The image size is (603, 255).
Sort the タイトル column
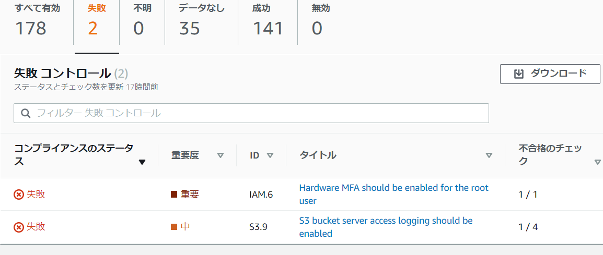[489, 155]
